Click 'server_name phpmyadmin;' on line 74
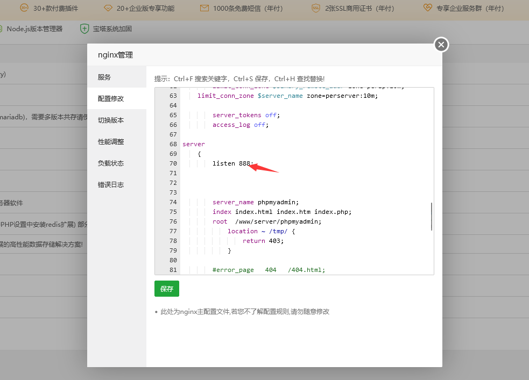The image size is (529, 380). tap(256, 202)
